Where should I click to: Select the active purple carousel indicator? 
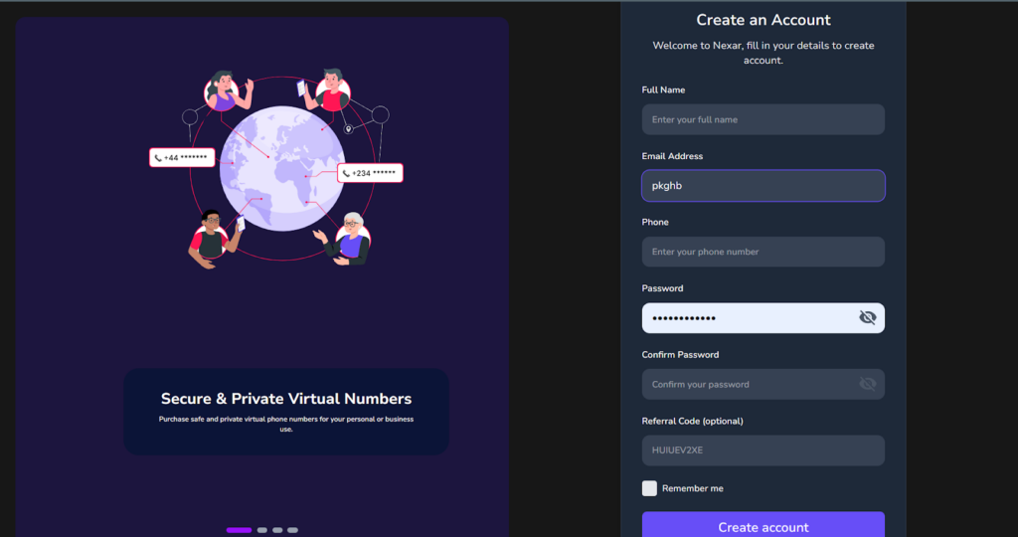[x=239, y=530]
